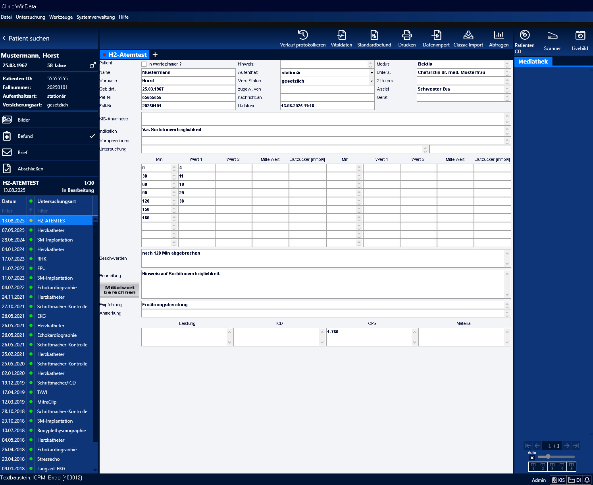Image resolution: width=593 pixels, height=485 pixels.
Task: Select the Mediathek tab
Action: (533, 61)
